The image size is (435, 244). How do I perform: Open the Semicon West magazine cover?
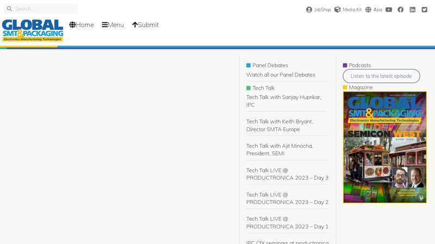pyautogui.click(x=385, y=147)
